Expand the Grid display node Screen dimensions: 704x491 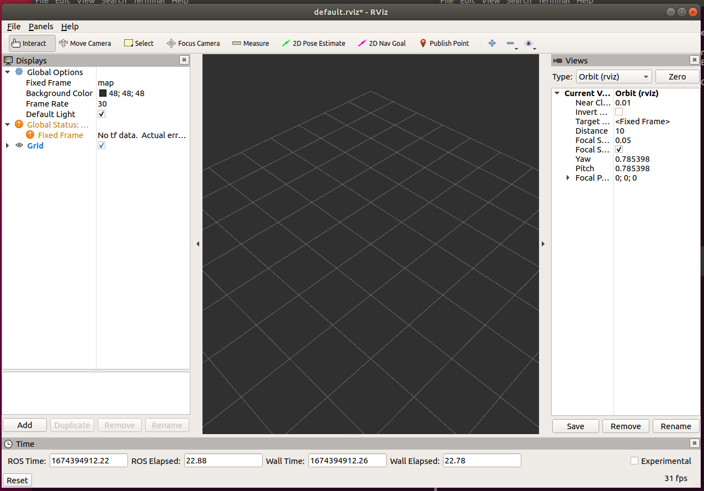(8, 145)
